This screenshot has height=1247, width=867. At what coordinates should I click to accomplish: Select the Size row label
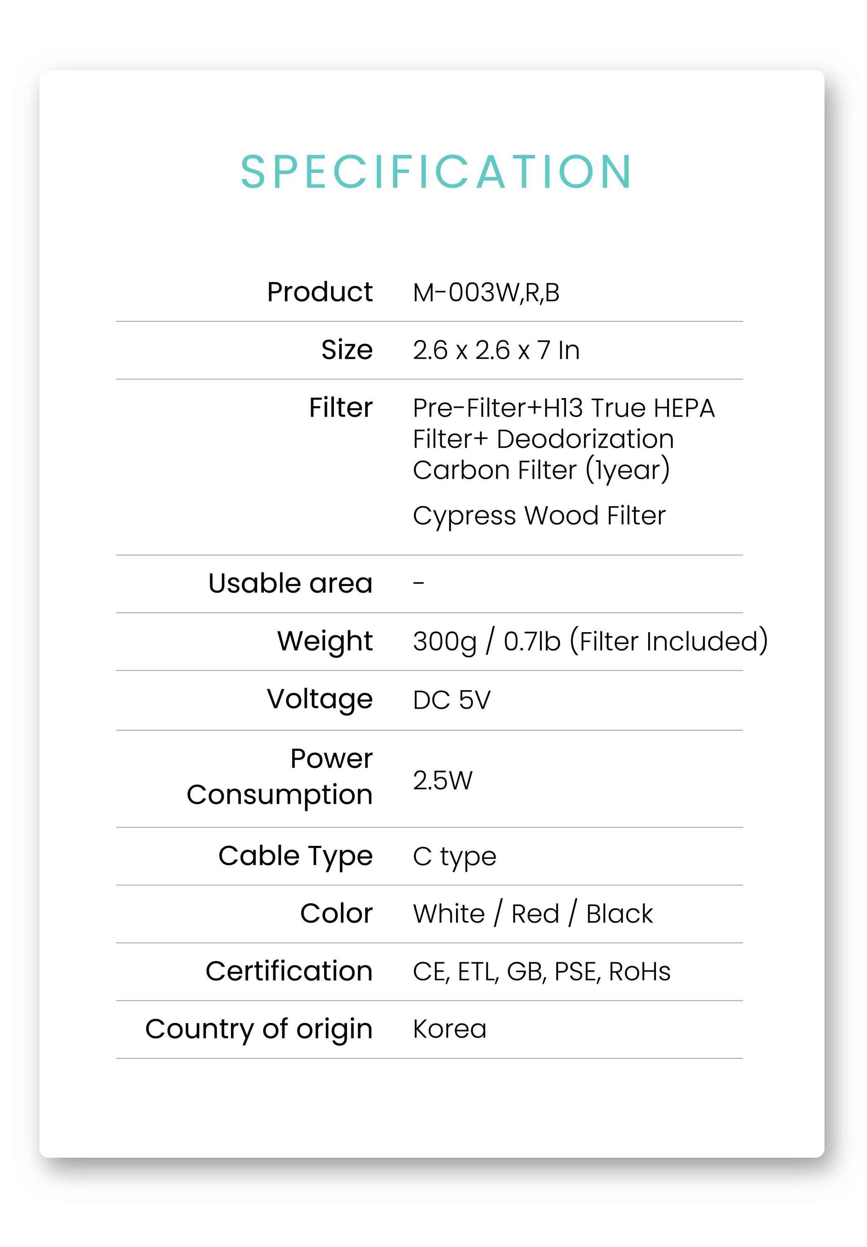click(x=347, y=349)
